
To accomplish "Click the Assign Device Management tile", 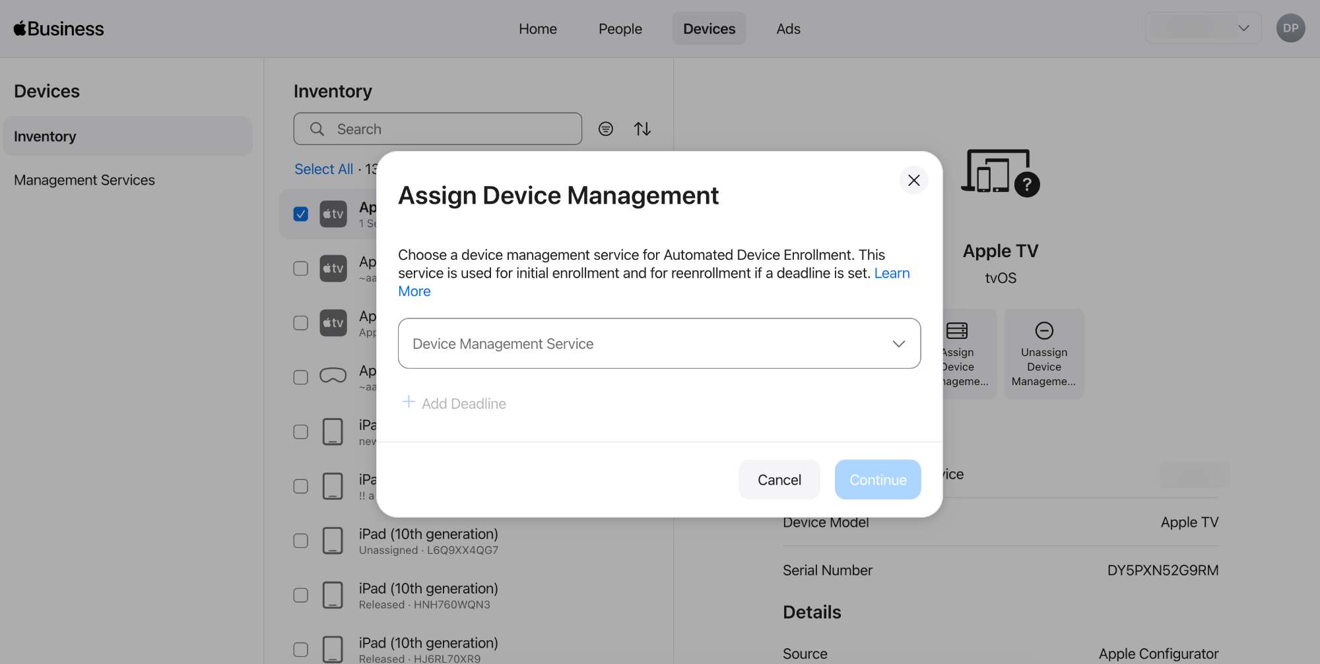I will point(970,353).
